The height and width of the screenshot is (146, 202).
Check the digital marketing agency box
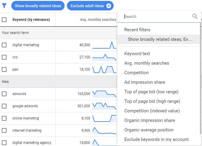click(4, 143)
